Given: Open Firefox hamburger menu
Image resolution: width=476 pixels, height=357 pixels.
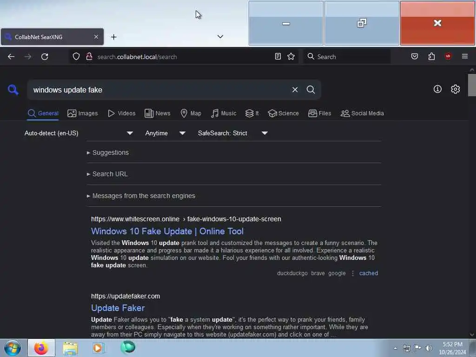Looking at the screenshot, I should (464, 56).
